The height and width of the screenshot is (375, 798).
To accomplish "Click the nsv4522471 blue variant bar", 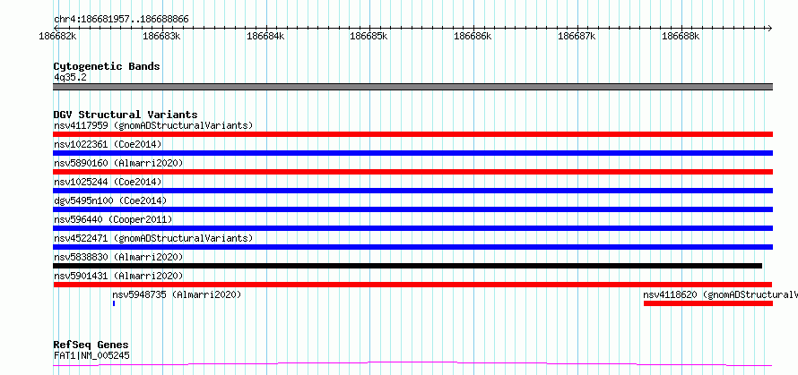I will tap(412, 247).
